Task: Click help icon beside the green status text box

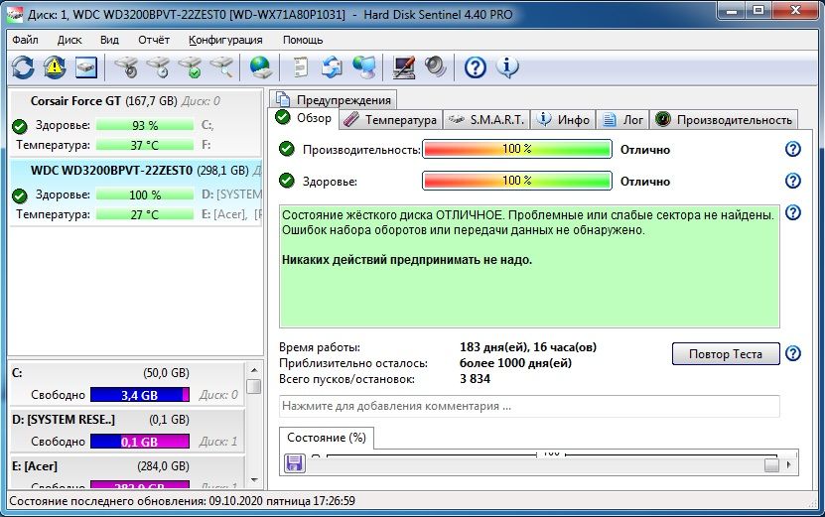Action: (x=793, y=212)
